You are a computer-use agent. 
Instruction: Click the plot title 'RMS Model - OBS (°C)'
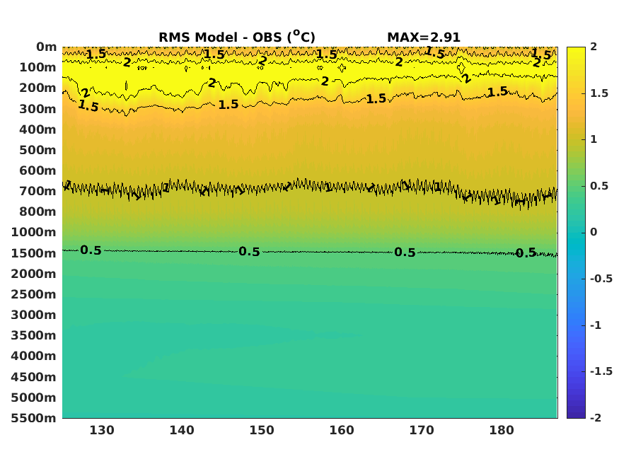tap(237, 37)
